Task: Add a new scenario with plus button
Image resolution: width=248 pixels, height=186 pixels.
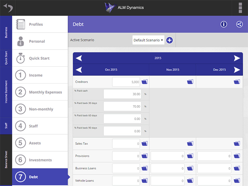Action: click(169, 40)
